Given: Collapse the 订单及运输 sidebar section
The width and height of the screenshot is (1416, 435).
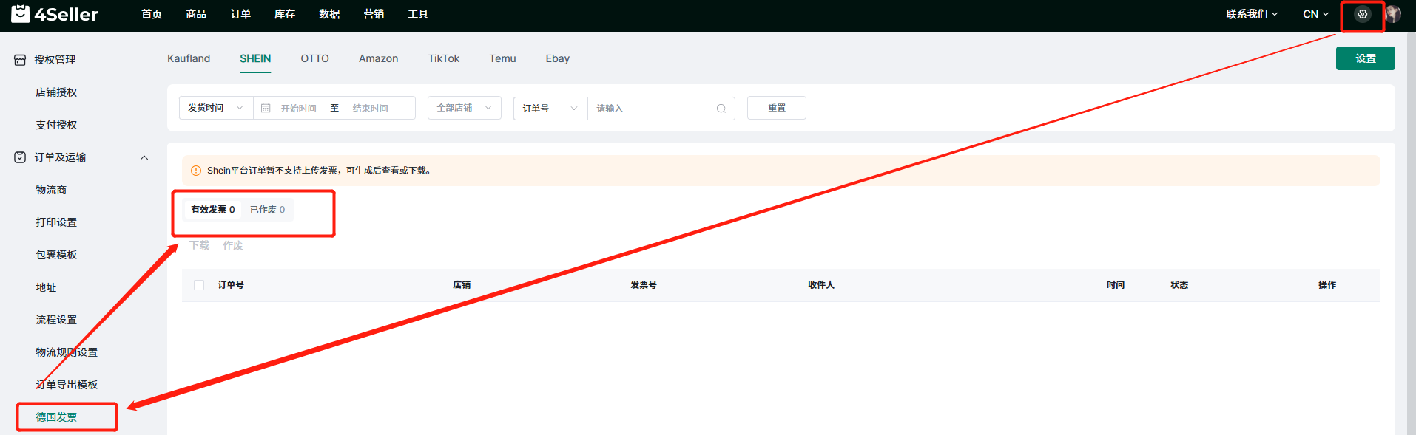Looking at the screenshot, I should click(144, 157).
